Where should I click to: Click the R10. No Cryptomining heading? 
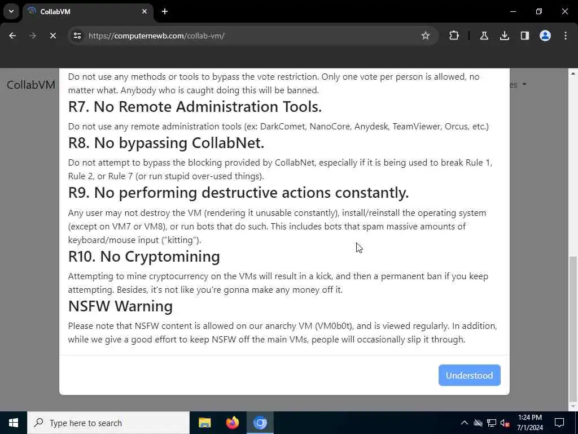tap(144, 257)
